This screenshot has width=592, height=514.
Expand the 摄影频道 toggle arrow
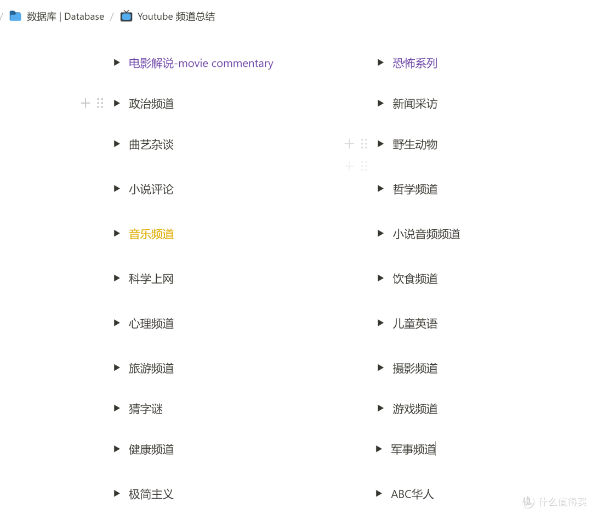[x=380, y=368]
